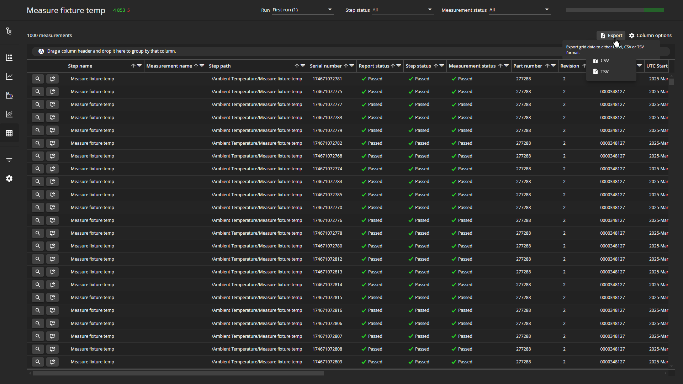The height and width of the screenshot is (384, 683).
Task: Click part number 277288 in 174671072778 row
Action: [523, 233]
